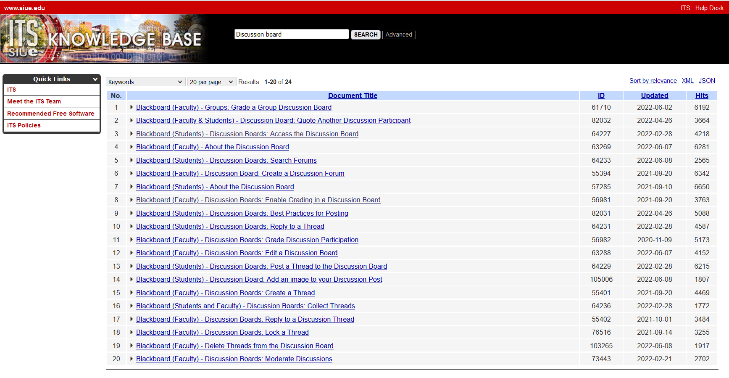Open the 20 per page dropdown

coord(211,82)
